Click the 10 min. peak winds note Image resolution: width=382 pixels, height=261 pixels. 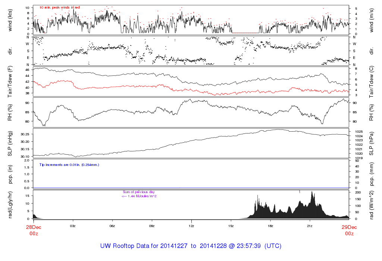[x=59, y=7]
